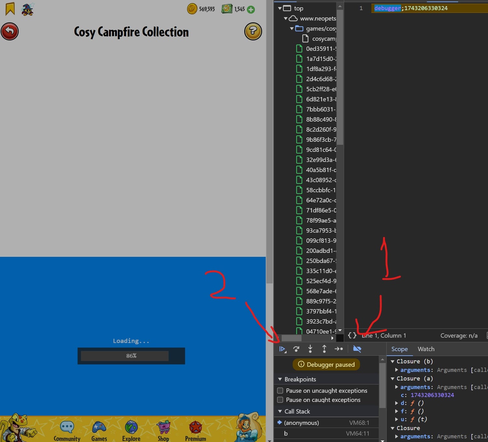Open the 9b86f3cb file in the tree
This screenshot has width=488, height=442.
pyautogui.click(x=317, y=140)
